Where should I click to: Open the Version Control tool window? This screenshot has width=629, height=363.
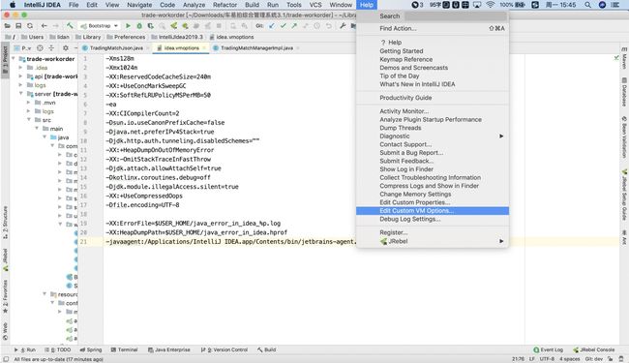tap(225, 349)
